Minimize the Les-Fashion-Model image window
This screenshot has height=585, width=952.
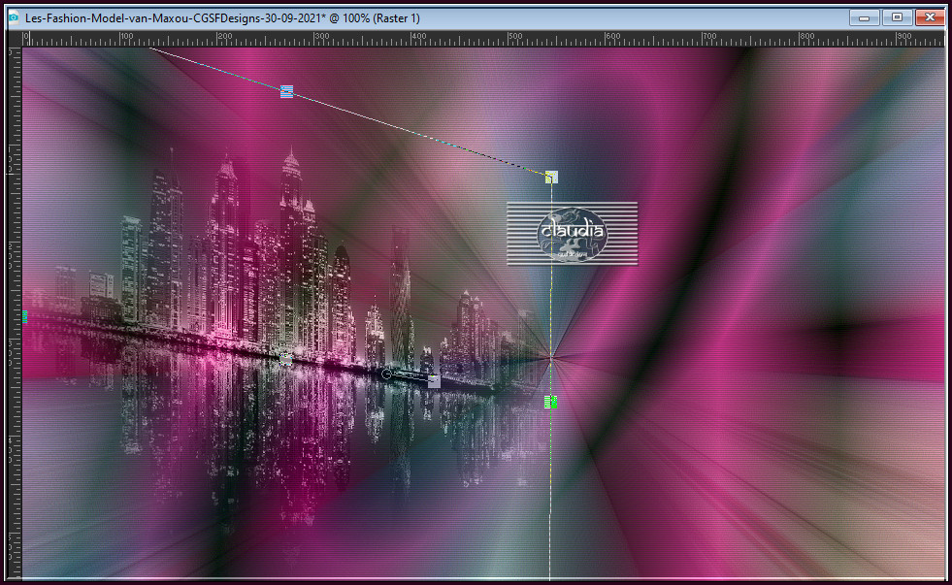865,17
